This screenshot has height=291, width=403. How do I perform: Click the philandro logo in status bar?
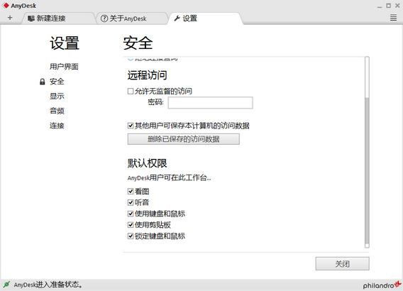382,285
